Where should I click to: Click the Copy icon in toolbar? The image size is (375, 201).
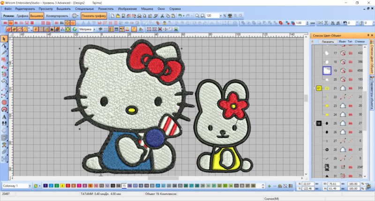tap(167, 16)
